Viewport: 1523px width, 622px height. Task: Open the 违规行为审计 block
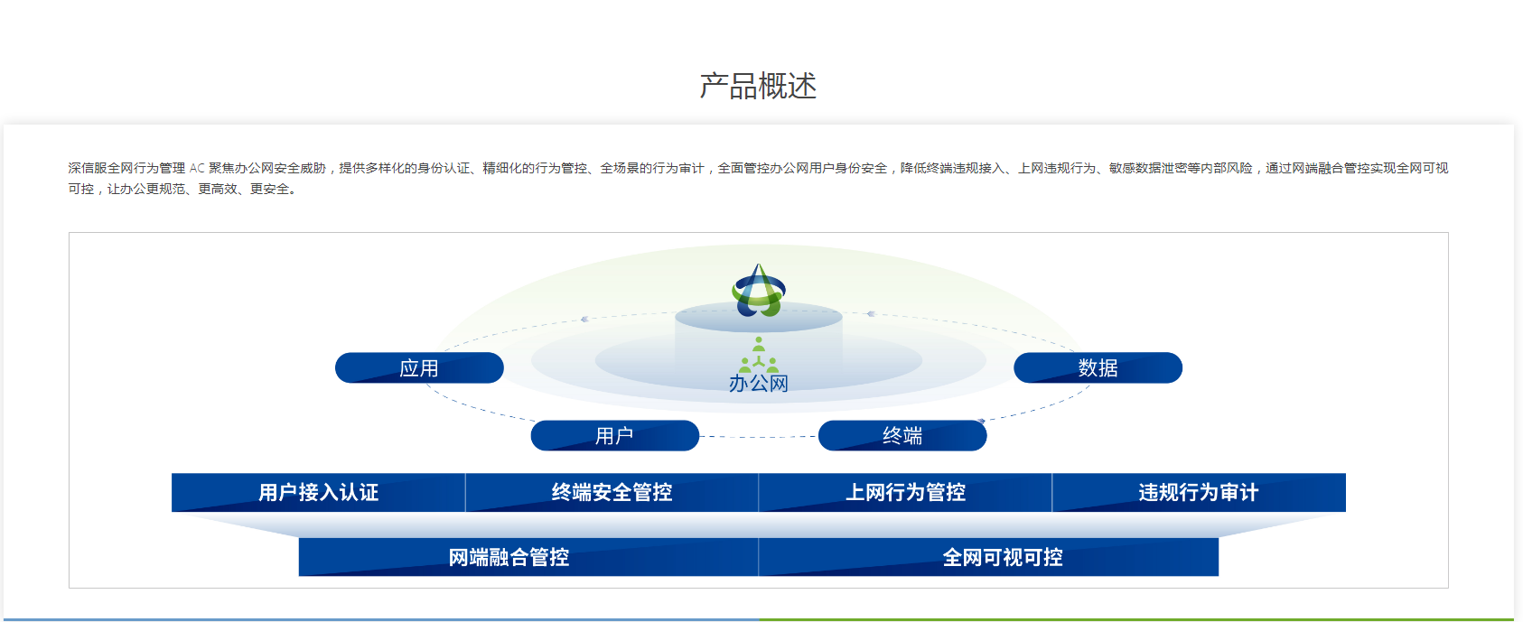(1199, 493)
